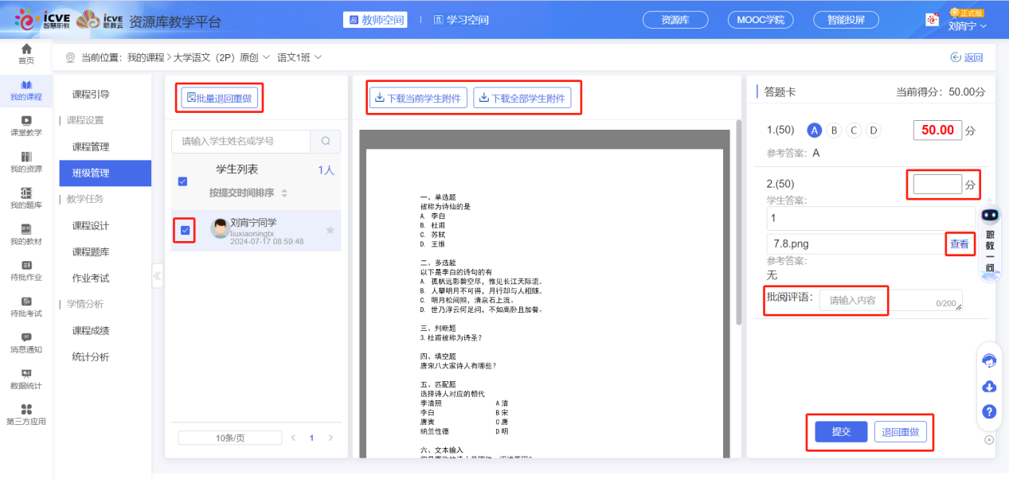The image size is (1009, 479).
Task: Click the 提交 submit button
Action: coord(841,432)
